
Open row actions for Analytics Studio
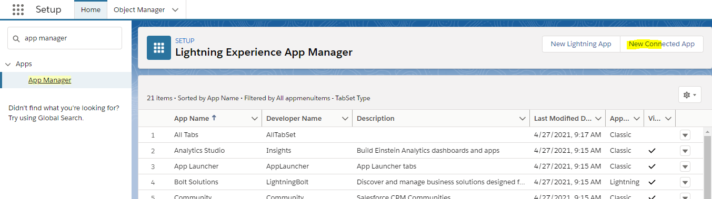(685, 151)
